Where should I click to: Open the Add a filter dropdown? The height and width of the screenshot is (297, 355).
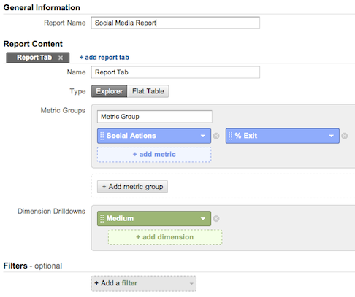click(144, 283)
